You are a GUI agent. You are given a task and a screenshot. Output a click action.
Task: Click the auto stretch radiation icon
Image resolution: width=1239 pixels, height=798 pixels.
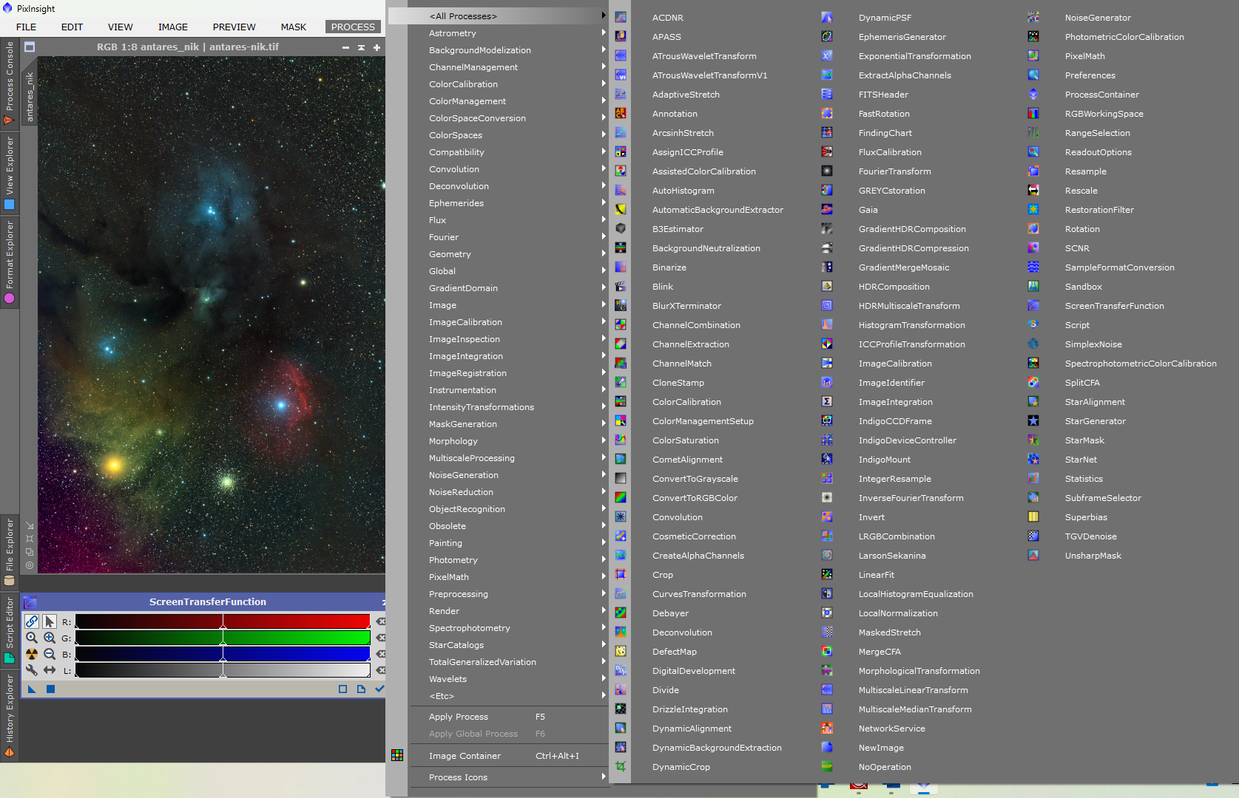pyautogui.click(x=32, y=654)
